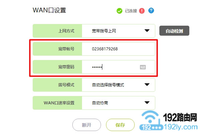Open the 宽带拨号上网 connection type selector
This screenshot has width=200, height=140.
pyautogui.click(x=118, y=31)
